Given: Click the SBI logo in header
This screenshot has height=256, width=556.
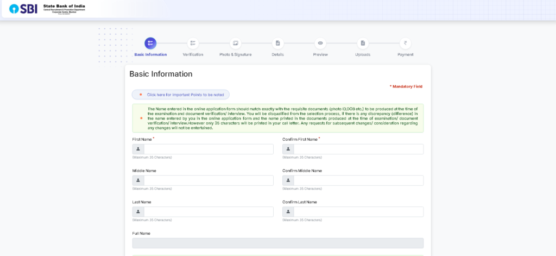Looking at the screenshot, I should click(x=23, y=9).
